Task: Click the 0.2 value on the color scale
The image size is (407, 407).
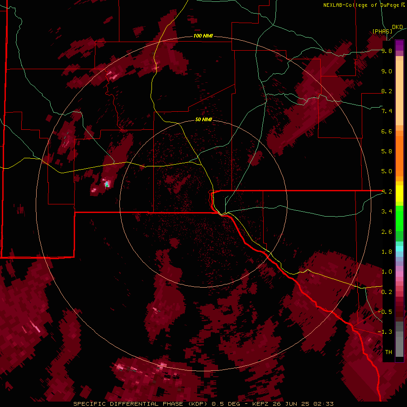Action: (x=387, y=292)
